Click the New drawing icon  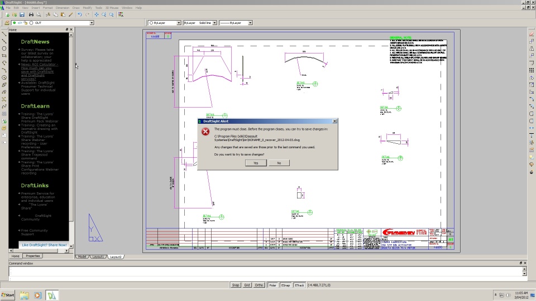[7, 14]
